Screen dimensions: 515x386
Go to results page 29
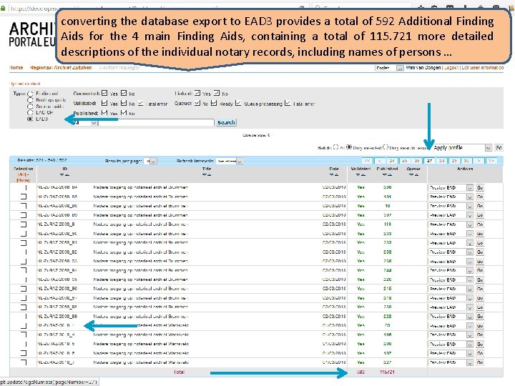(x=454, y=161)
